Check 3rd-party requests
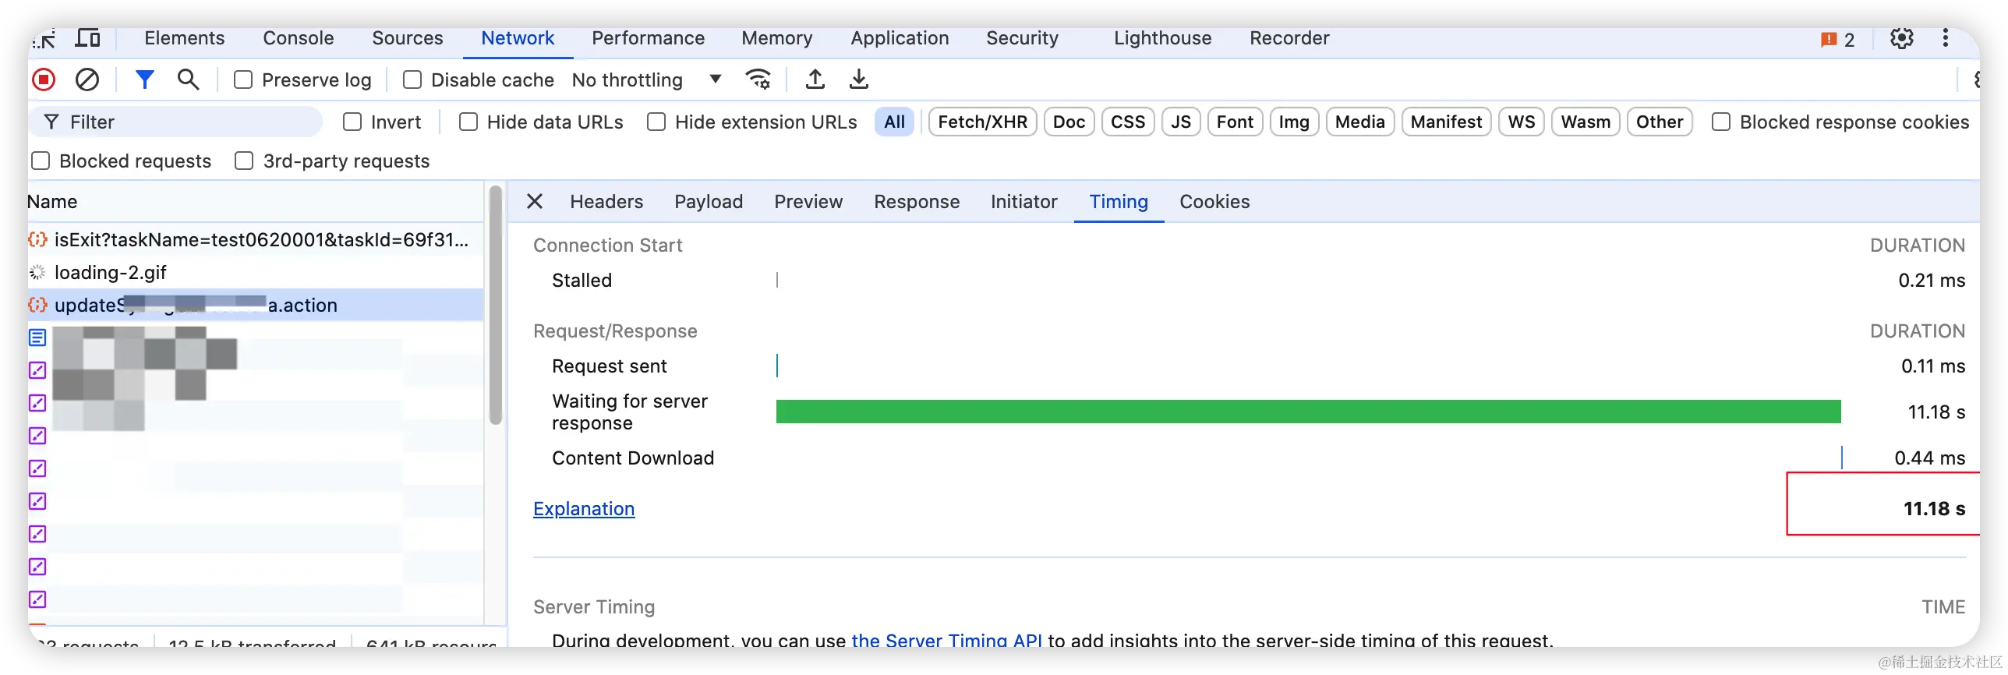2008x675 pixels. coord(244,161)
